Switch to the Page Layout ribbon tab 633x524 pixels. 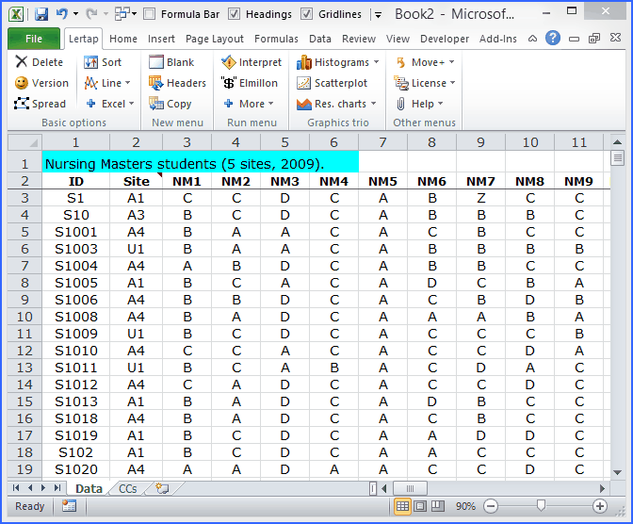(x=215, y=39)
